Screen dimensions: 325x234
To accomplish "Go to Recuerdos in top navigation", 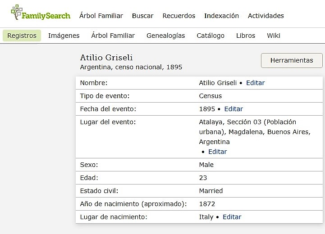I will pyautogui.click(x=179, y=16).
